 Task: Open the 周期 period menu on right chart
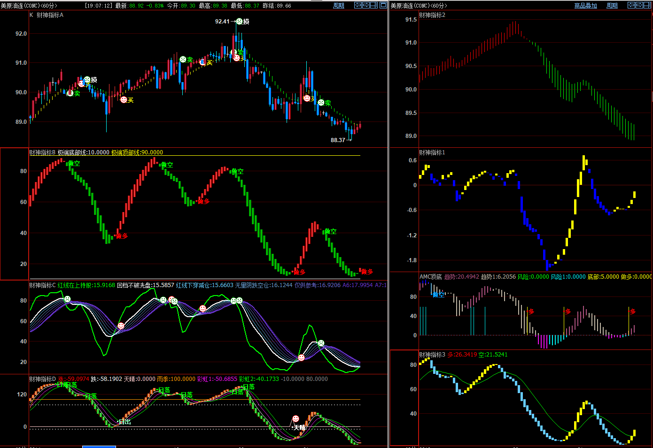[x=612, y=6]
